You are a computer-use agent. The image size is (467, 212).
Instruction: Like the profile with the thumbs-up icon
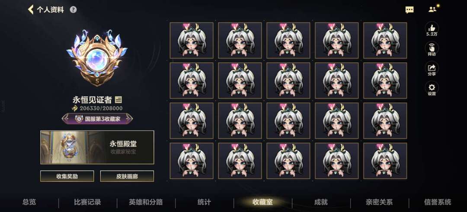(x=432, y=29)
